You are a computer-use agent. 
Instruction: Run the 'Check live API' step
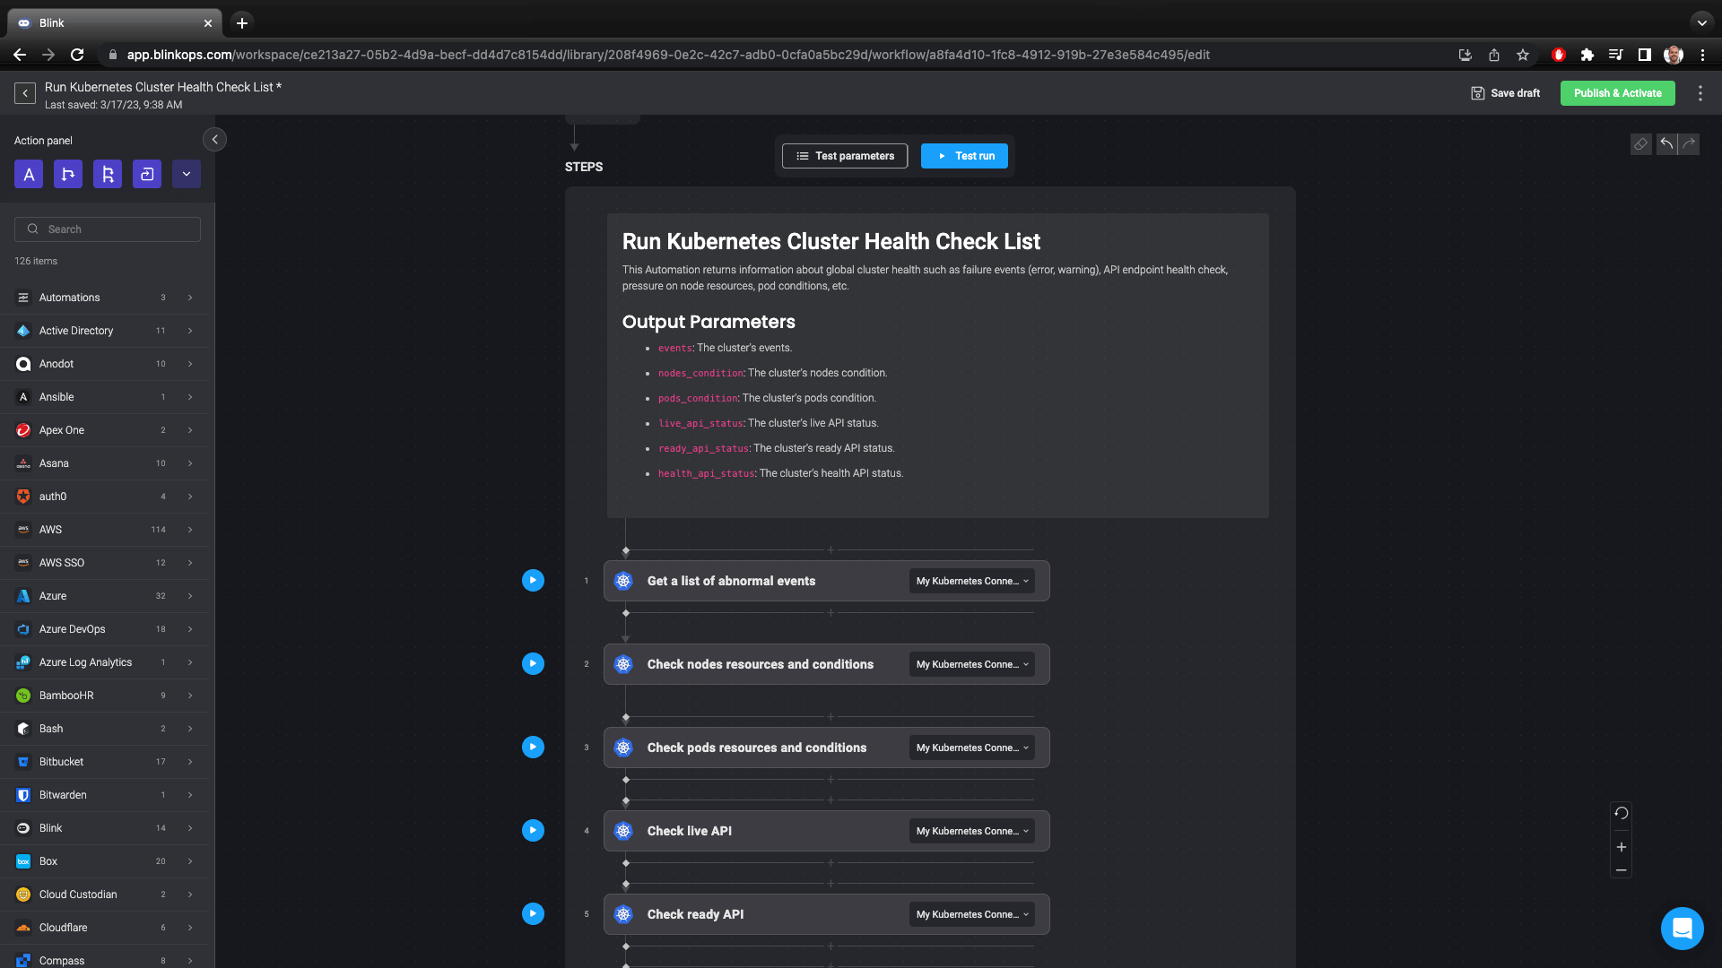[533, 830]
